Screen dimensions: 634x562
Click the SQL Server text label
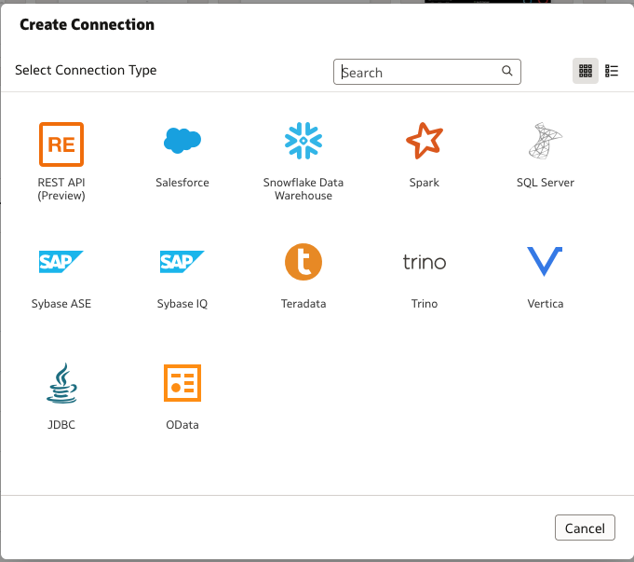pos(545,183)
